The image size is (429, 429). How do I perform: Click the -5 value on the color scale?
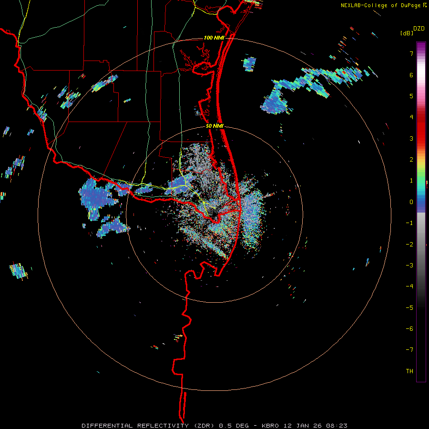(x=409, y=308)
